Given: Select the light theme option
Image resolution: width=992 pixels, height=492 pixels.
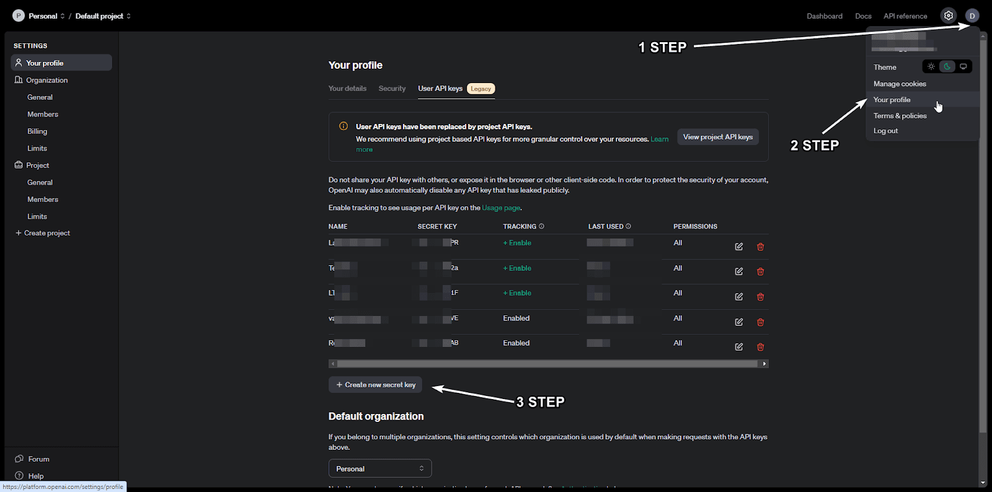Looking at the screenshot, I should click(x=931, y=66).
